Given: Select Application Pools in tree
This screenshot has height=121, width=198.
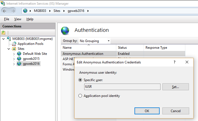Looking at the screenshot, I should pyautogui.click(x=30, y=44).
